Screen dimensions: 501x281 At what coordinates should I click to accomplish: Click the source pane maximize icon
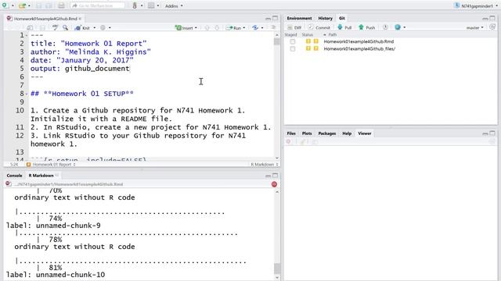click(275, 18)
